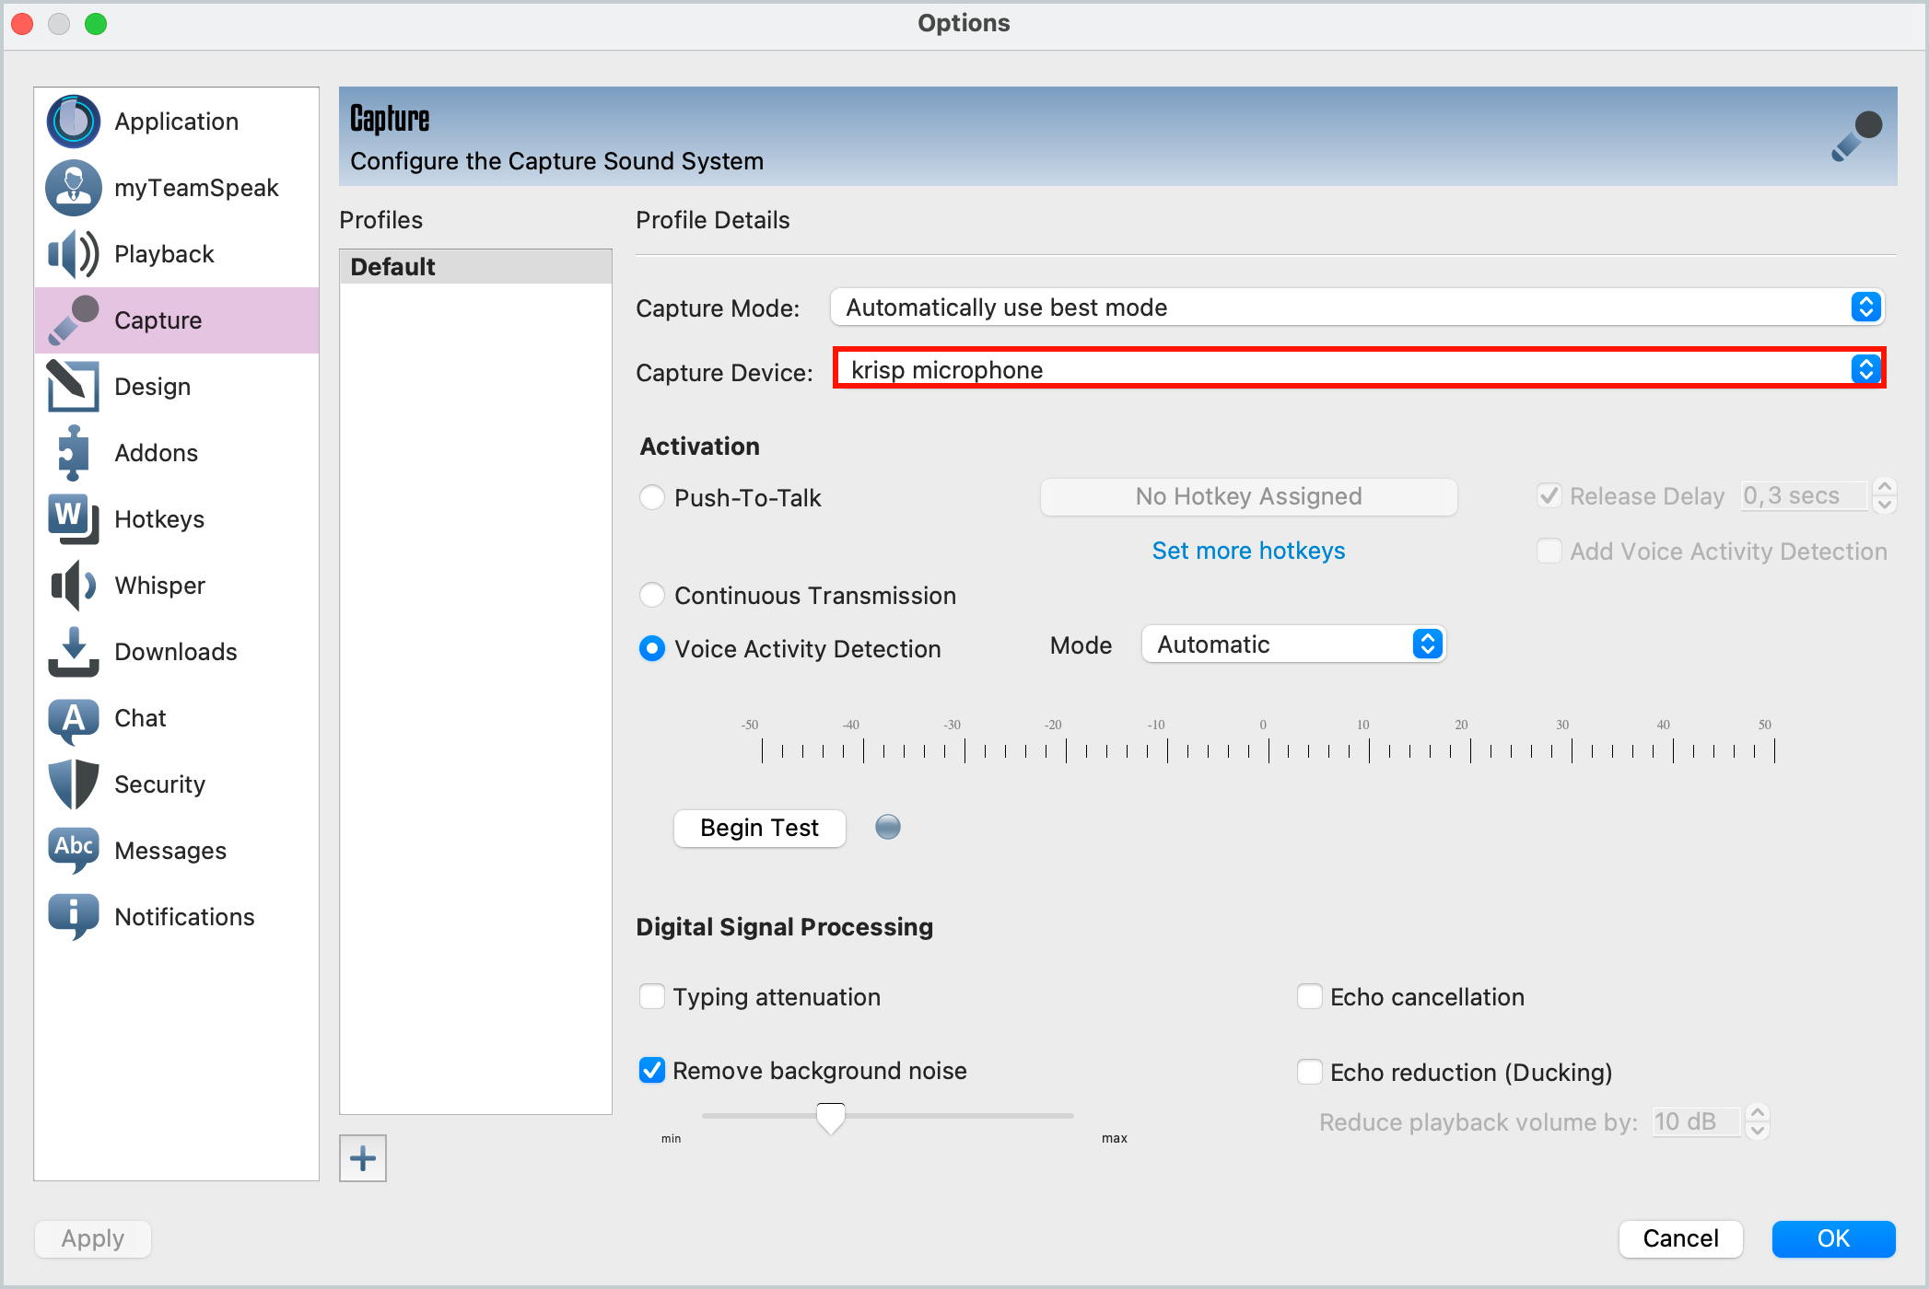The image size is (1929, 1289).
Task: Select the Addons puzzle piece icon
Action: tap(73, 452)
